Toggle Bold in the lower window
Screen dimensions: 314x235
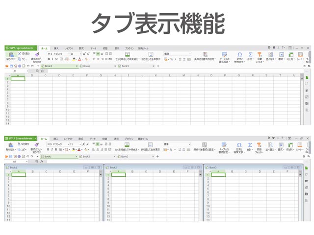(48, 149)
